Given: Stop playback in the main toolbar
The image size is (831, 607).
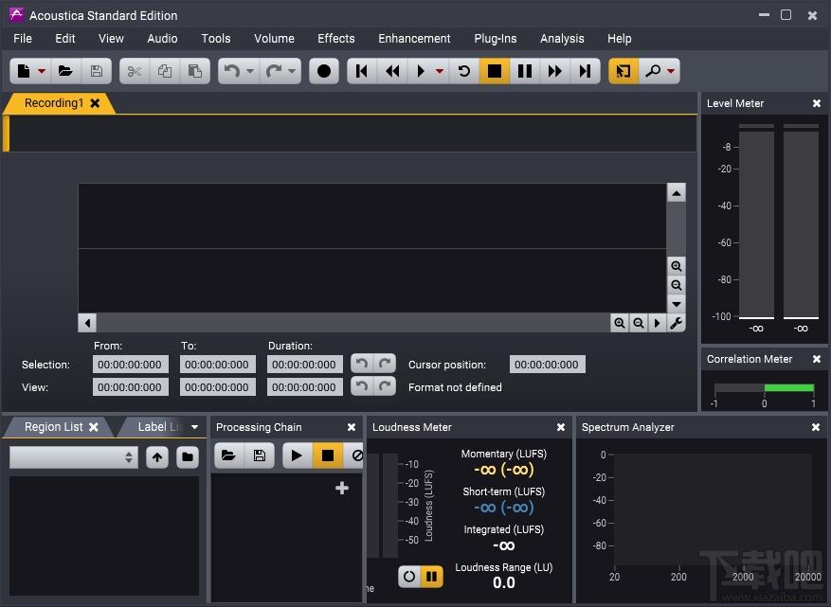Looking at the screenshot, I should [x=495, y=71].
